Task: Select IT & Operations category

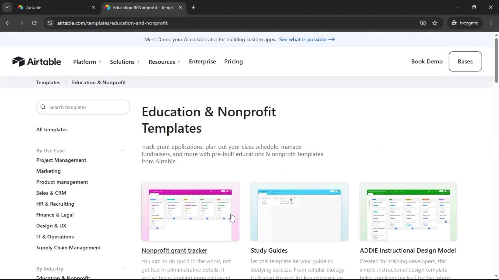Action: coord(55,236)
